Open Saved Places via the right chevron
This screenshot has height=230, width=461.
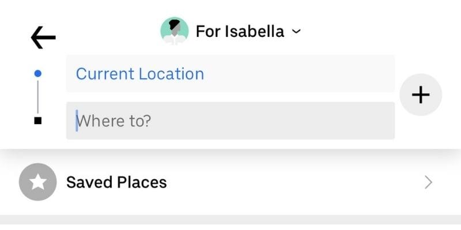(x=428, y=183)
